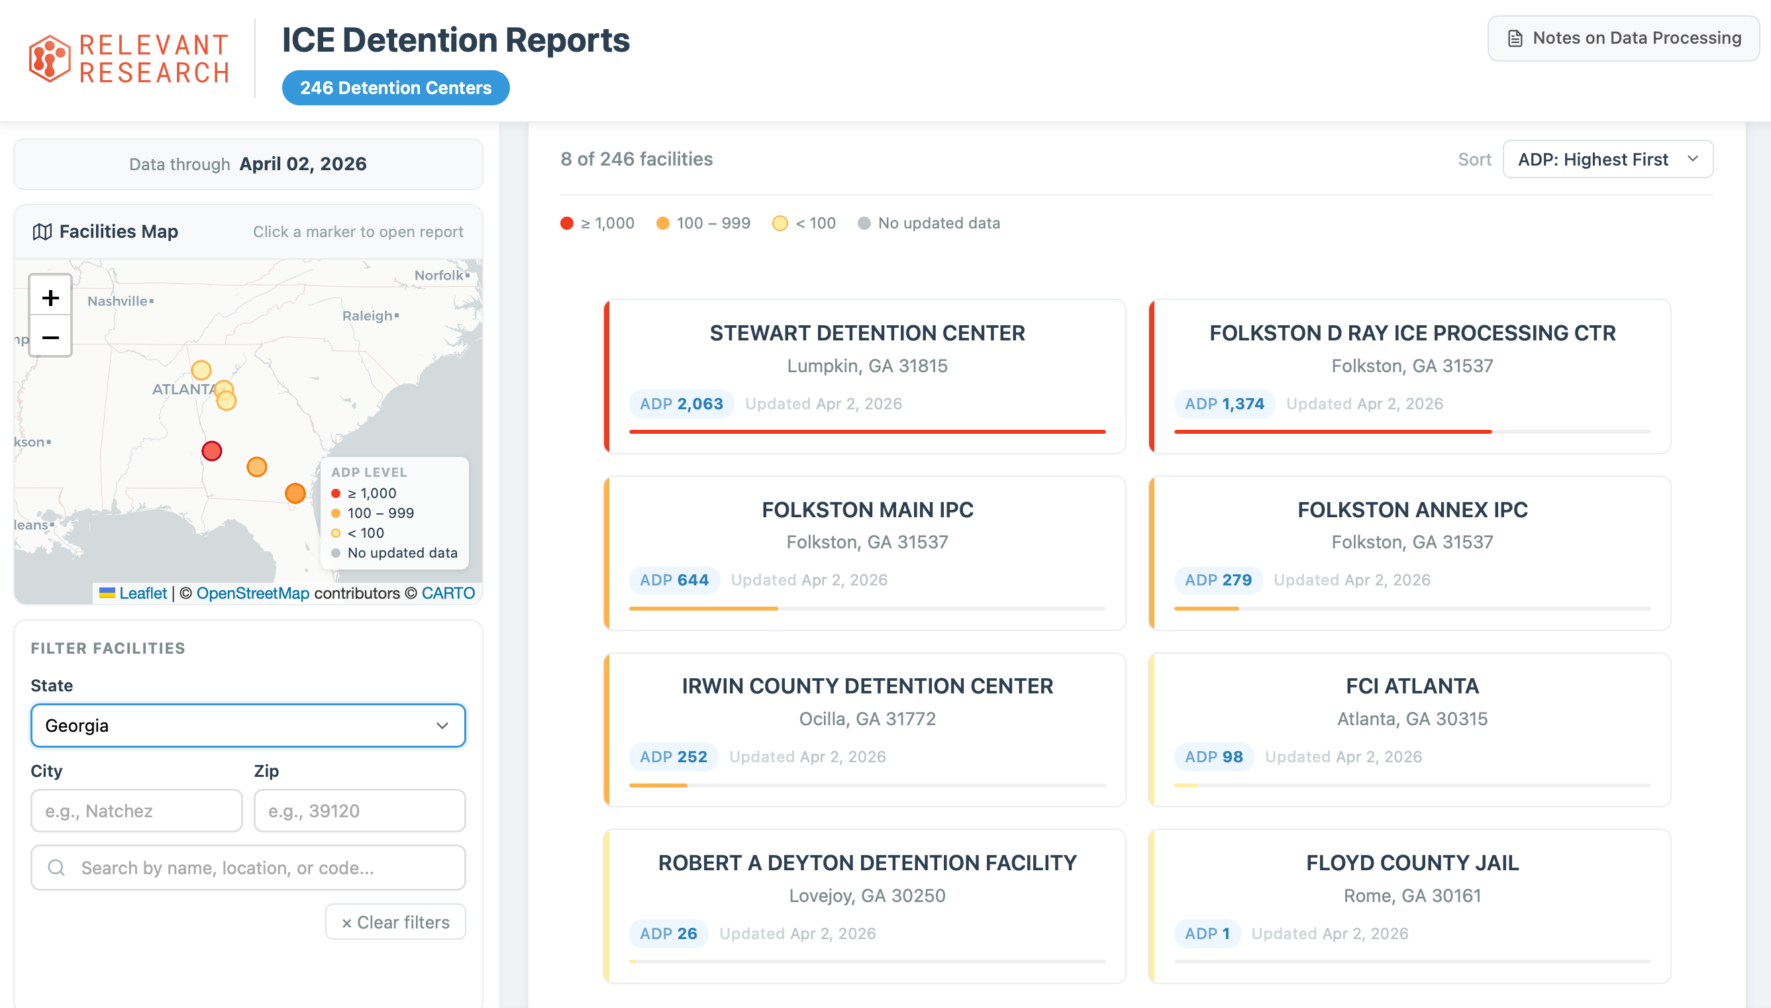
Task: Click the Zip filter input
Action: pos(360,811)
